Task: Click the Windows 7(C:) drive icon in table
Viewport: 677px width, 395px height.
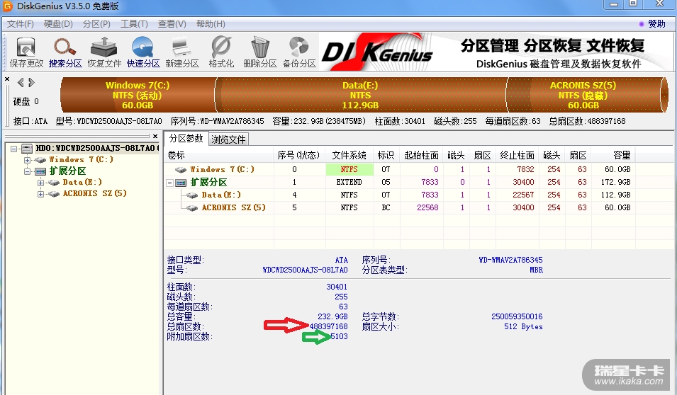Action: click(x=181, y=169)
